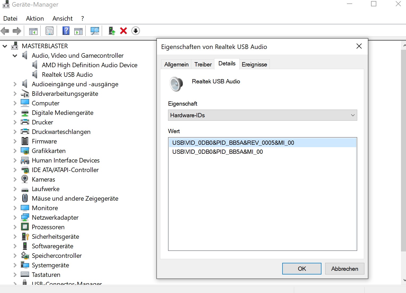The height and width of the screenshot is (293, 406).
Task: Expand Audioeingänge und -ausgänge
Action: point(15,84)
